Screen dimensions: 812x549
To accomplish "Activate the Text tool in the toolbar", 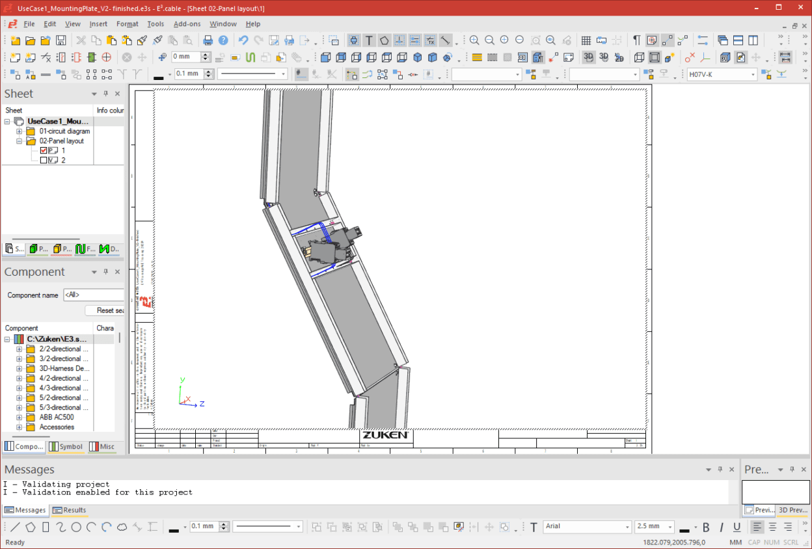I will [x=369, y=40].
